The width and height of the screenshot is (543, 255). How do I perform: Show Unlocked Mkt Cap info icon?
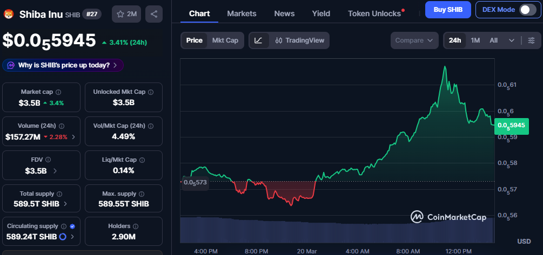click(x=151, y=92)
